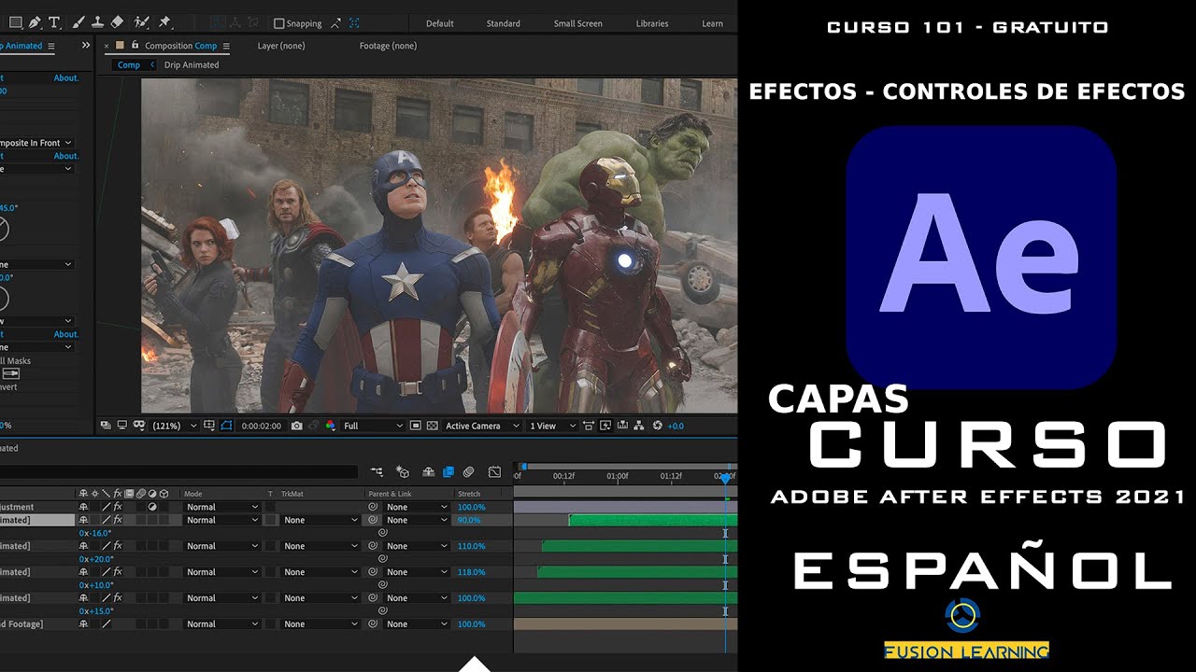Click the primary viewer monitor icon
The height and width of the screenshot is (672, 1196).
pyautogui.click(x=121, y=426)
